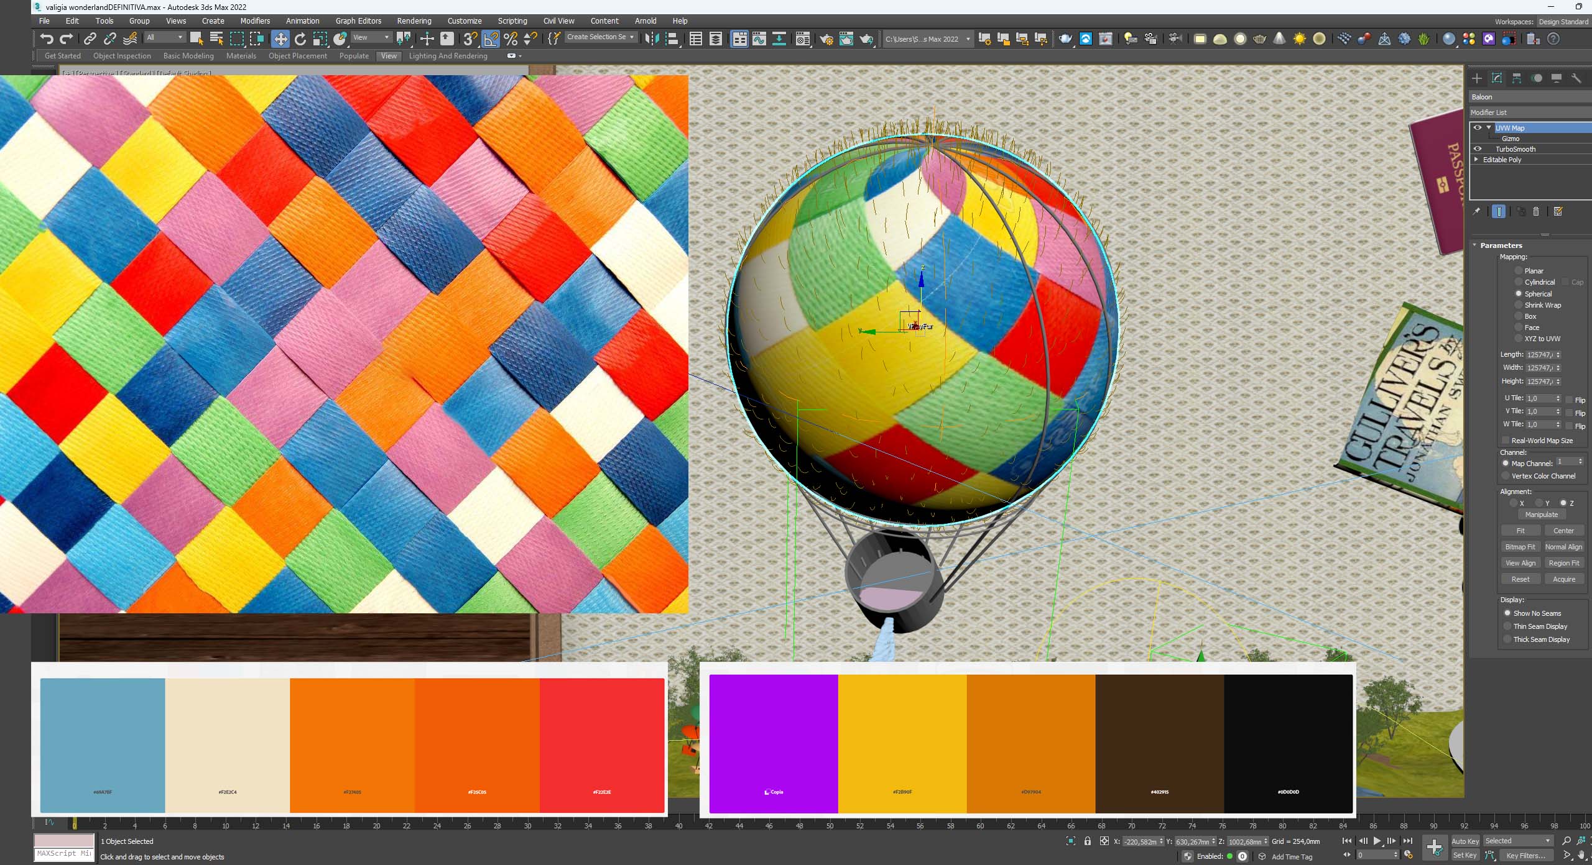Switch to Lighting And Rendering tab
The image size is (1592, 865).
(448, 56)
